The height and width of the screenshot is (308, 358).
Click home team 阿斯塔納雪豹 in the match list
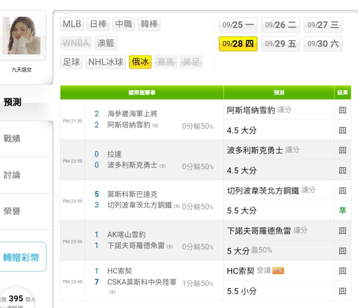[129, 125]
